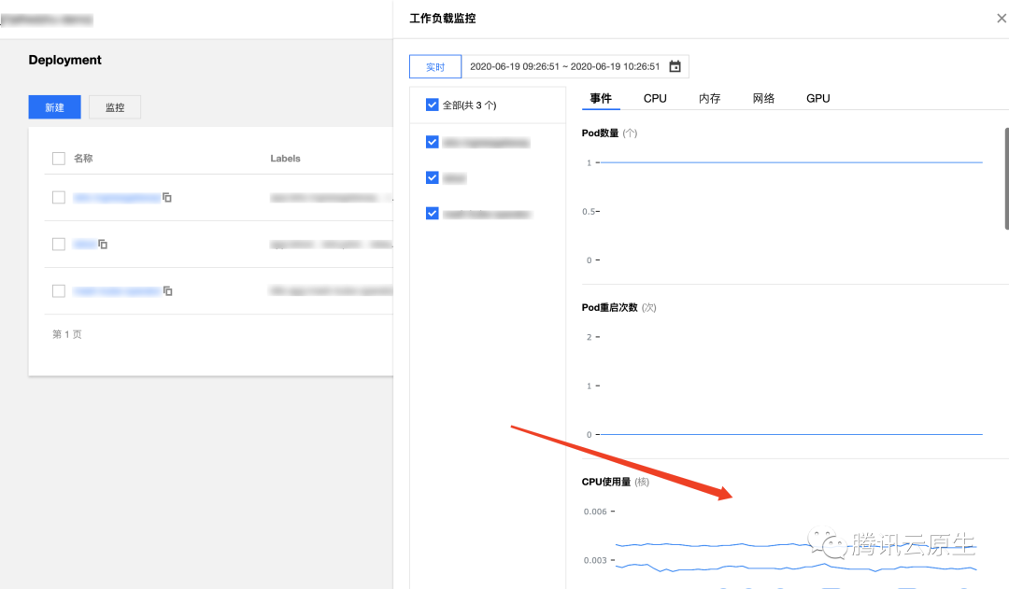1009x589 pixels.
Task: Switch to the GPU tab
Action: 817,98
